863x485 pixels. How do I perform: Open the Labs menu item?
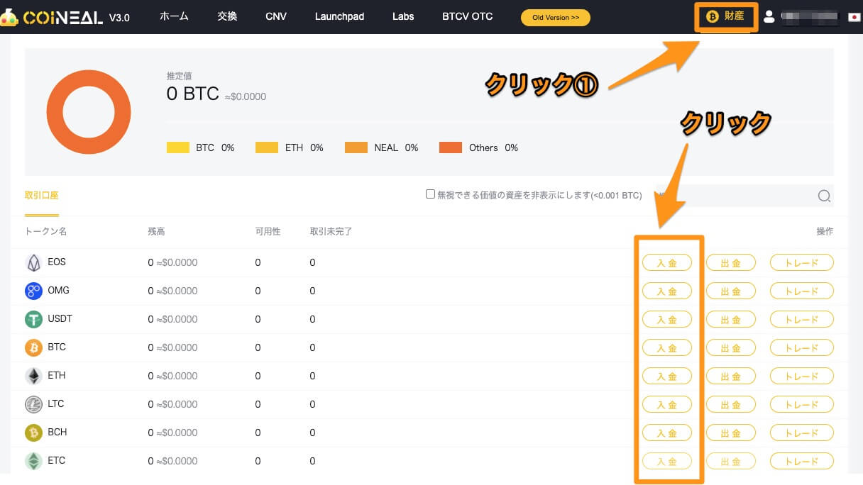coord(403,16)
